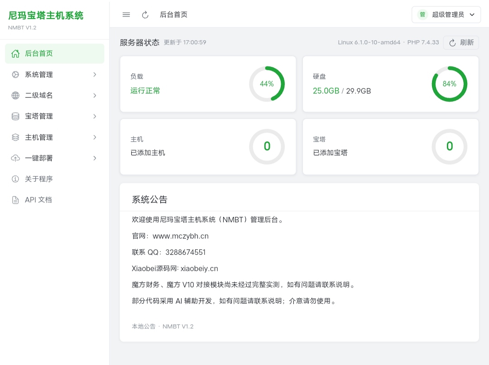Viewport: 489px width, 365px height.
Task: Click the 刷新 button for server status
Action: [x=461, y=42]
